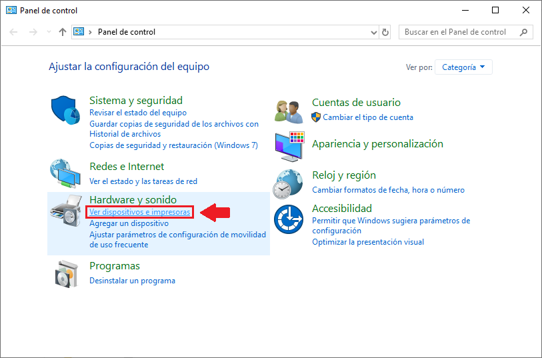Image resolution: width=542 pixels, height=358 pixels.
Task: Click Desinstalar un programa
Action: pos(133,281)
